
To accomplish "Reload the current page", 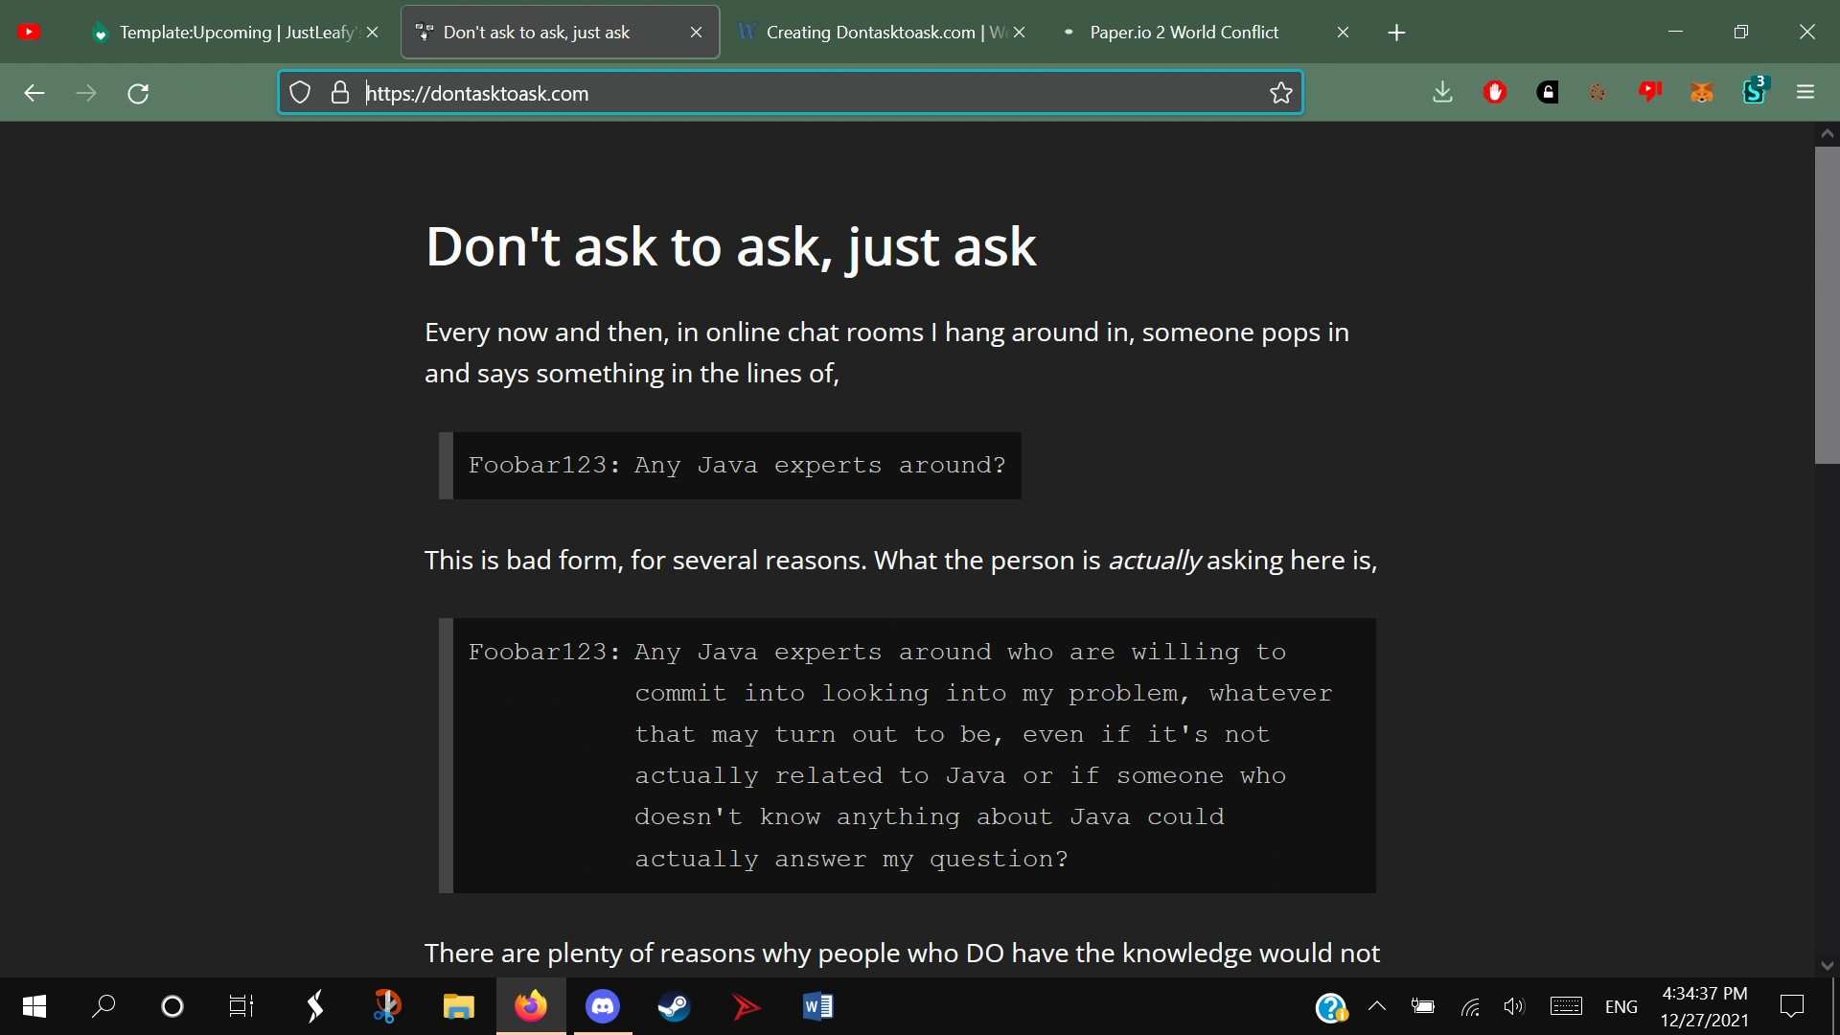I will 138,93.
